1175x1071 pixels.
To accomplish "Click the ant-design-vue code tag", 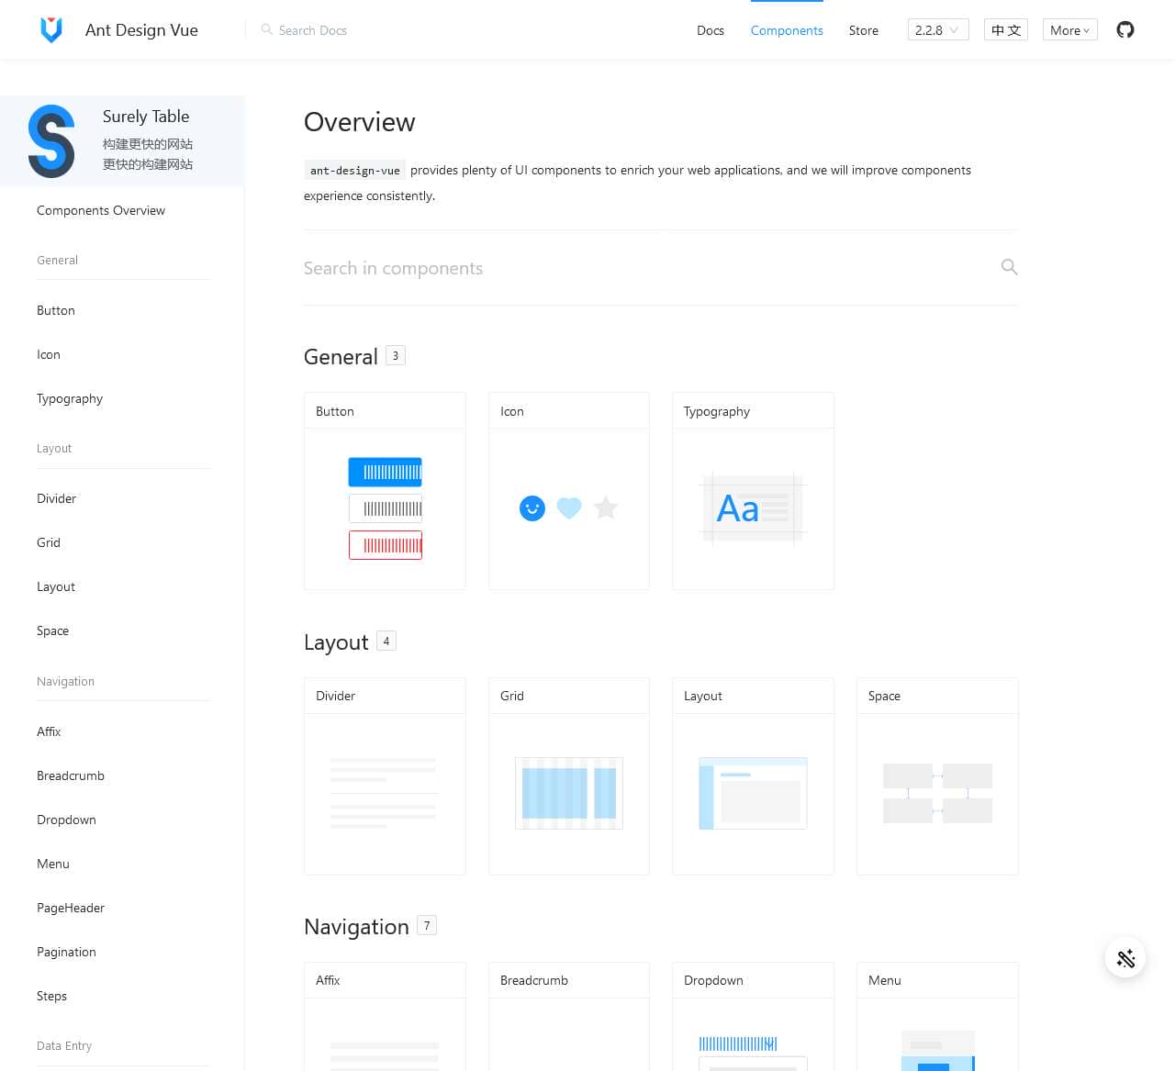I will [x=355, y=171].
